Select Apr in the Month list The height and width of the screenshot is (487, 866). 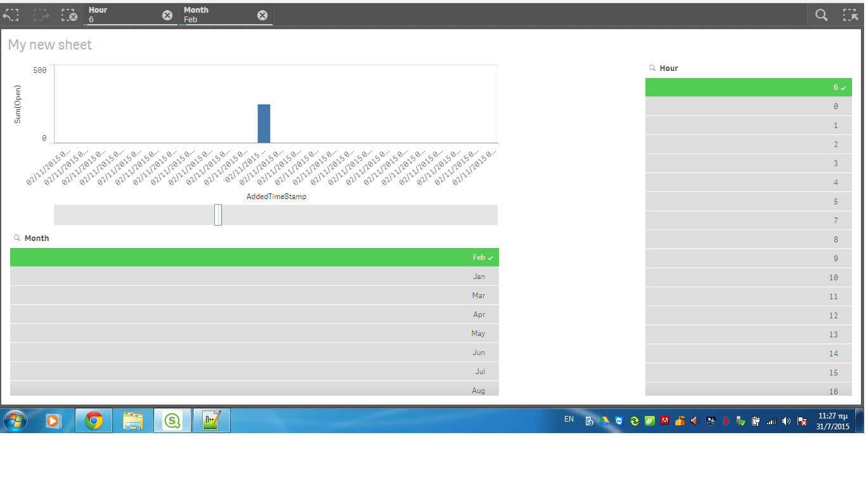[x=254, y=315]
